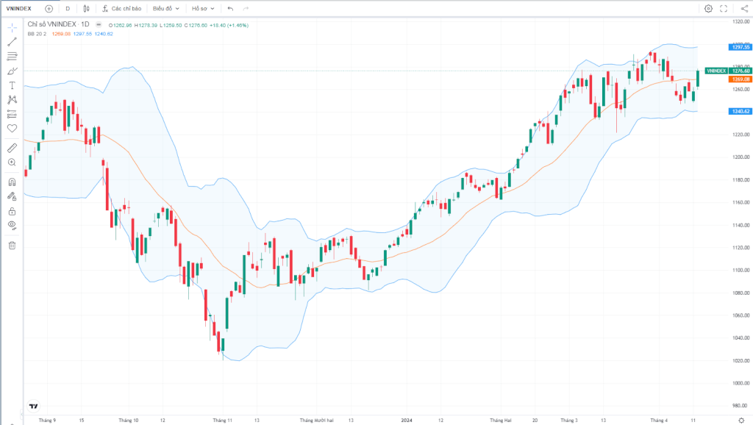Enter fullscreen mode
Screen dimensions: 753x425
coord(724,9)
